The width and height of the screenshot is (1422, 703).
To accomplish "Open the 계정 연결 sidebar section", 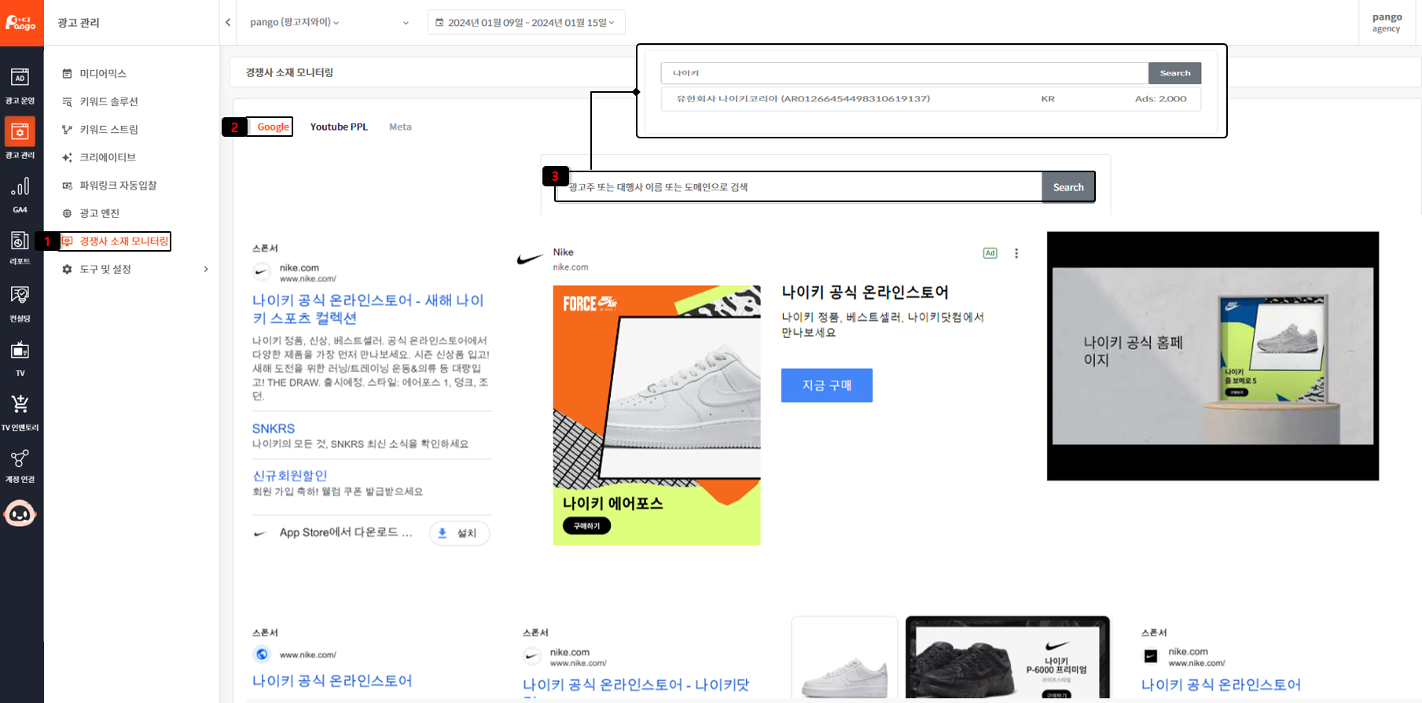I will (20, 466).
